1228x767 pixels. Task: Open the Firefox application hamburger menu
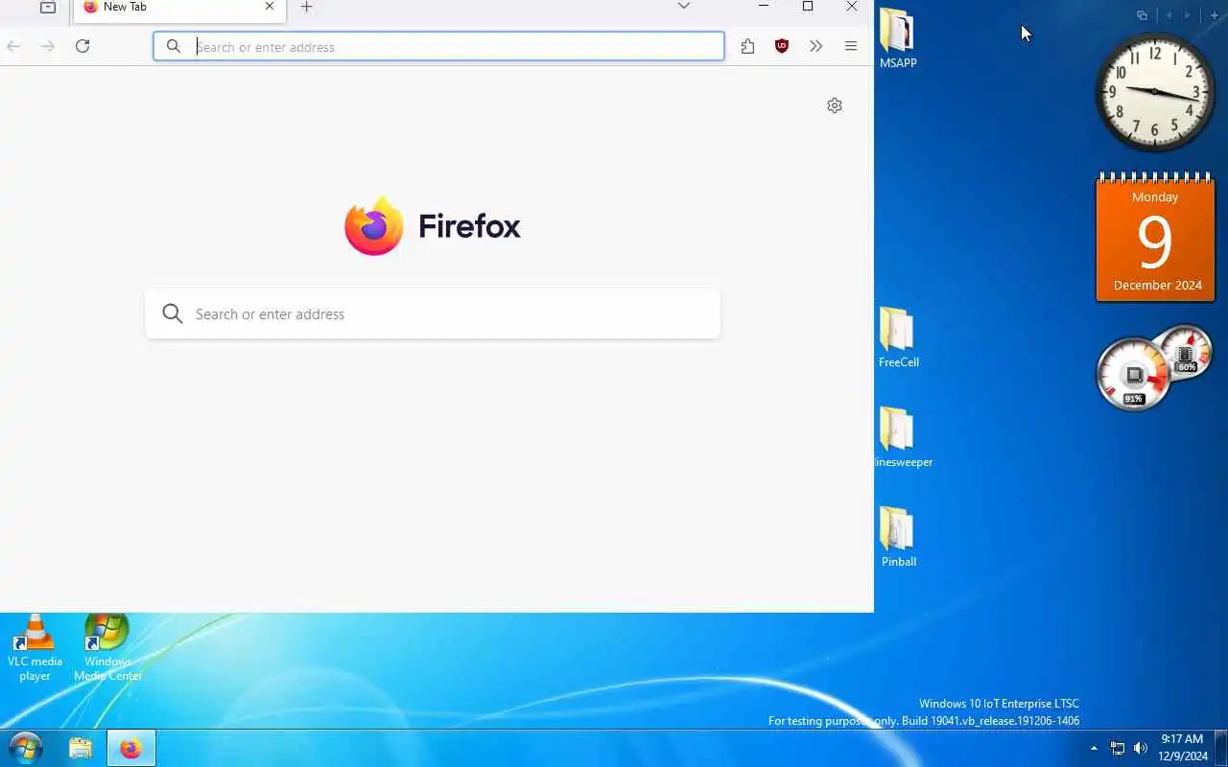[851, 46]
